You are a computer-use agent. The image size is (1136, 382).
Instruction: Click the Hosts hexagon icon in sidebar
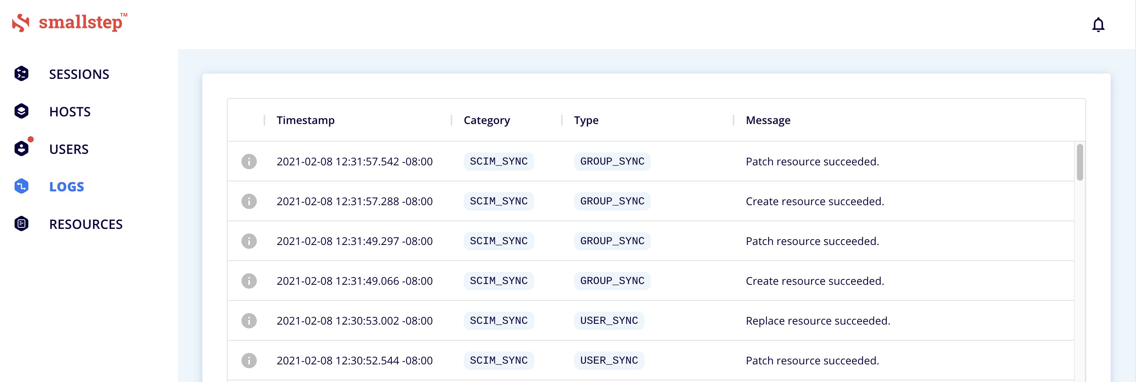tap(21, 111)
